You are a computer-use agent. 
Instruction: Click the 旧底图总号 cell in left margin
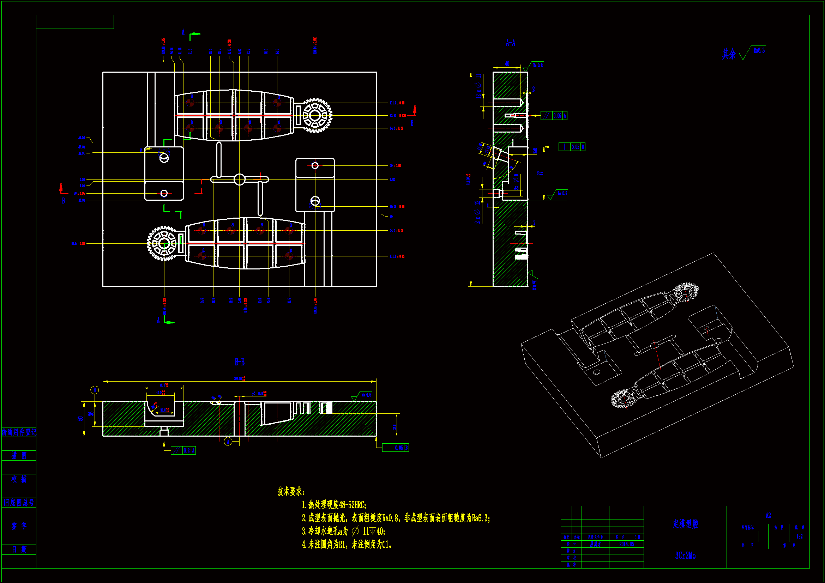pyautogui.click(x=19, y=503)
